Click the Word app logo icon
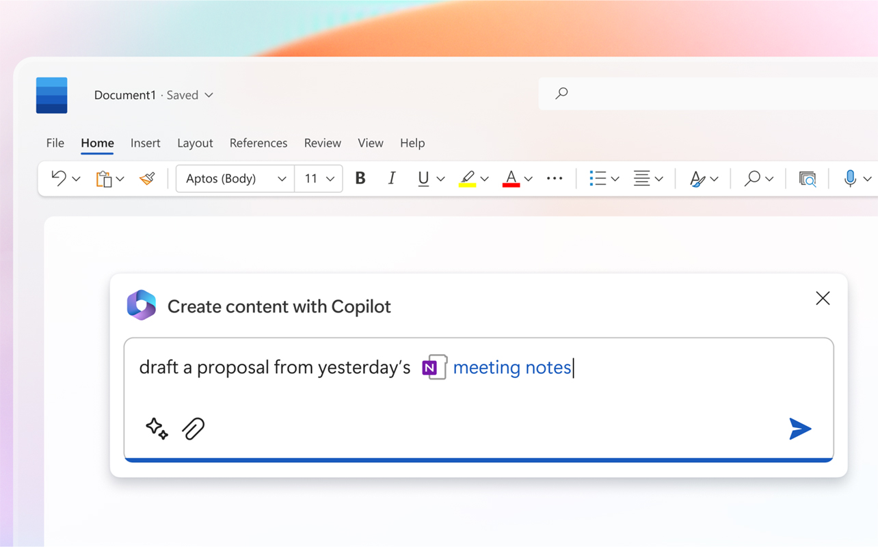 pyautogui.click(x=52, y=95)
